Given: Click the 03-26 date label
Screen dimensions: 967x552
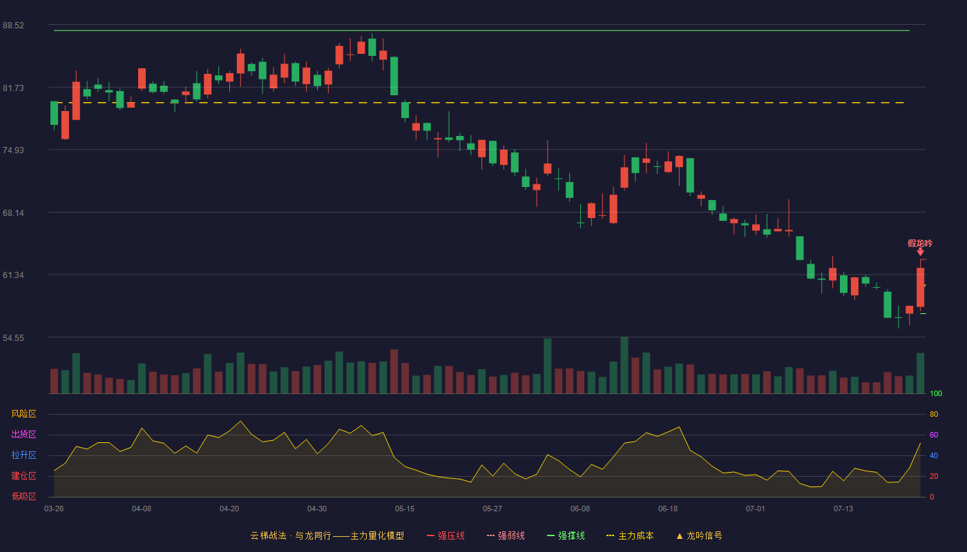Looking at the screenshot, I should pyautogui.click(x=54, y=509).
